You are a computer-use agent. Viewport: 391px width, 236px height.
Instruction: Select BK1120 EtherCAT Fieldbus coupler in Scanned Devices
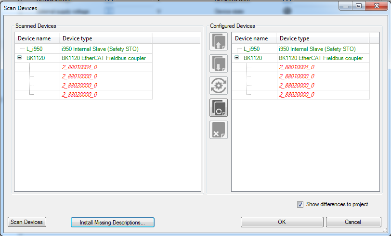(x=104, y=58)
